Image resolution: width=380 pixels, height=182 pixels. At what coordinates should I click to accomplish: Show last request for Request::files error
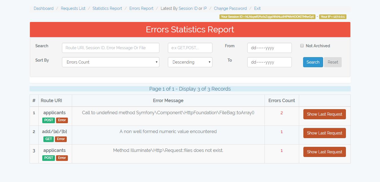pos(325,152)
